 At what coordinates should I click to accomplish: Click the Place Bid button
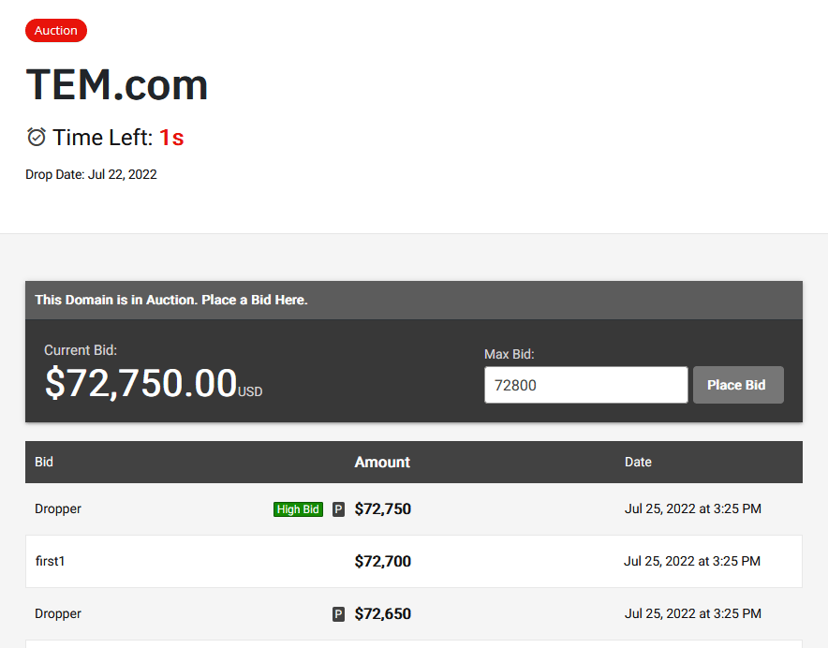tap(738, 385)
